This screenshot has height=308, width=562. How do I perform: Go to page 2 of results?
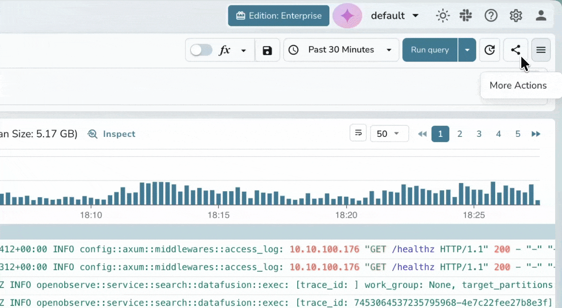(x=460, y=134)
